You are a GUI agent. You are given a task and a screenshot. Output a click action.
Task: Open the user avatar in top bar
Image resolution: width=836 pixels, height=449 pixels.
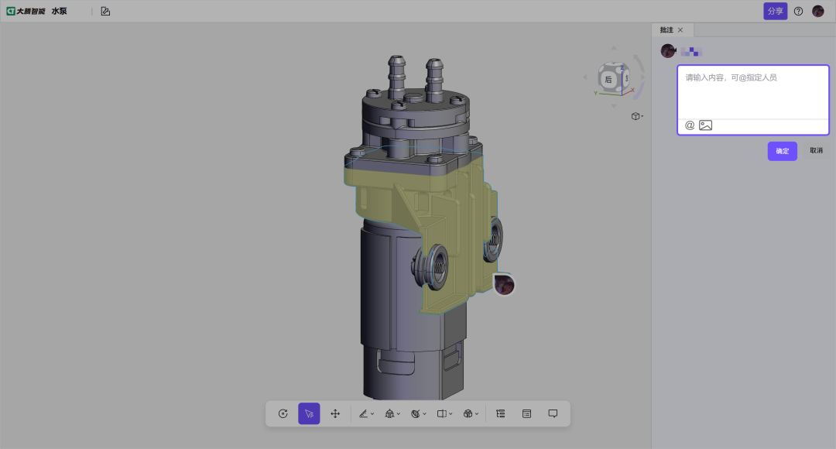[818, 11]
